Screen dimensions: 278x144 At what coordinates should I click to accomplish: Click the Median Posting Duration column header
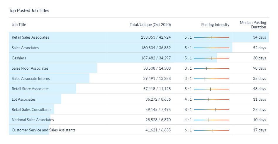(x=253, y=25)
